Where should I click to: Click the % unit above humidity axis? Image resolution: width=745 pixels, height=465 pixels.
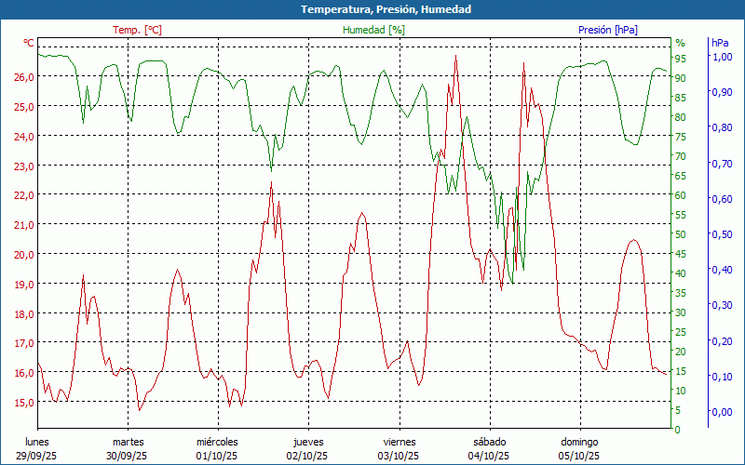pyautogui.click(x=680, y=43)
